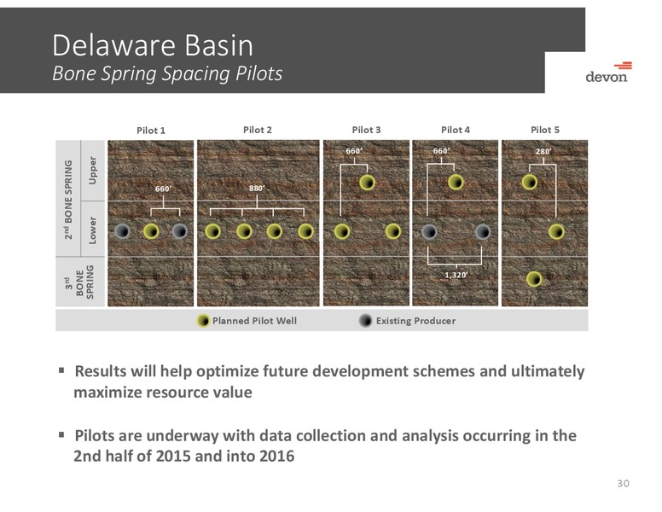The height and width of the screenshot is (512, 662).
Task: Click Pilot 2 second planned well from left
Action: [x=245, y=231]
